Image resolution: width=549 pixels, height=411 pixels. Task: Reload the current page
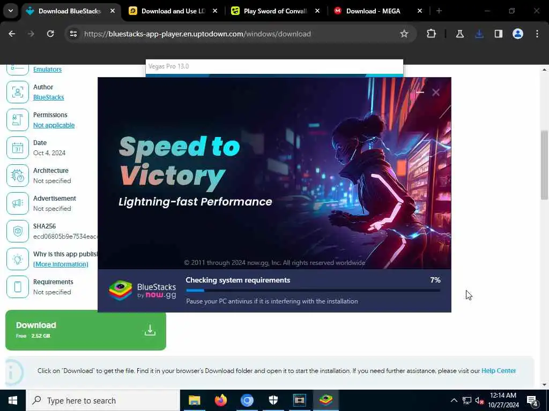pos(50,34)
